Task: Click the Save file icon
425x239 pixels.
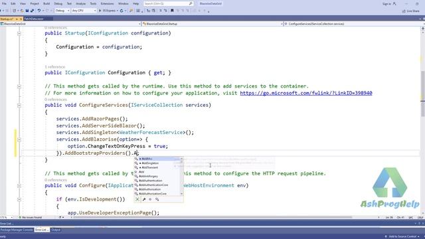Action: [27, 11]
